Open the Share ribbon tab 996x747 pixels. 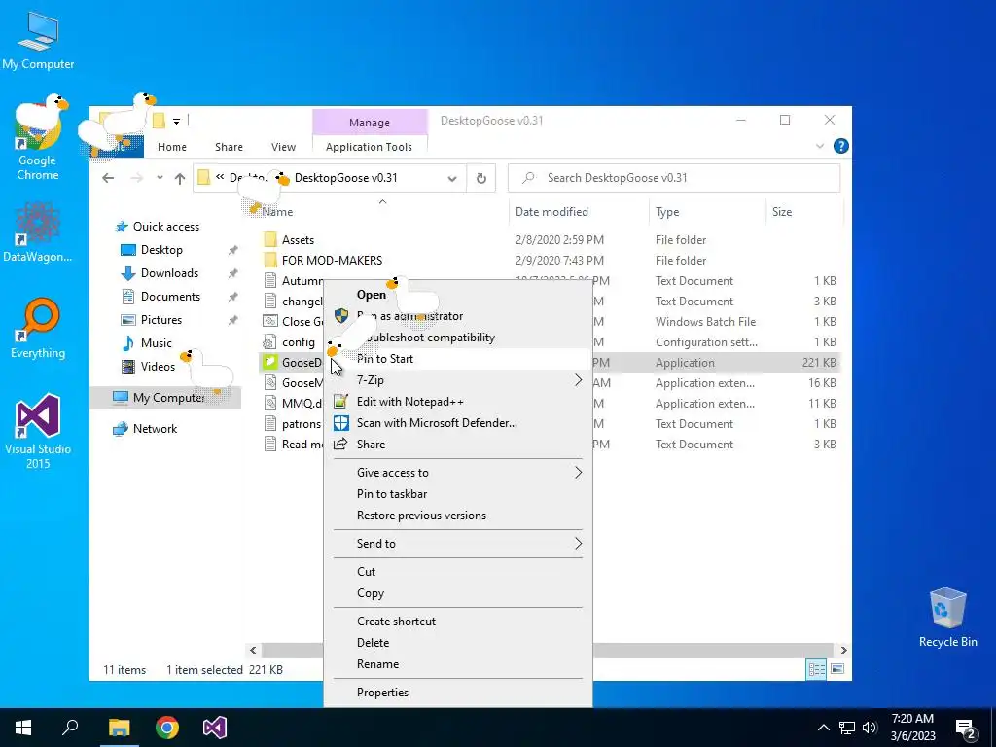229,147
